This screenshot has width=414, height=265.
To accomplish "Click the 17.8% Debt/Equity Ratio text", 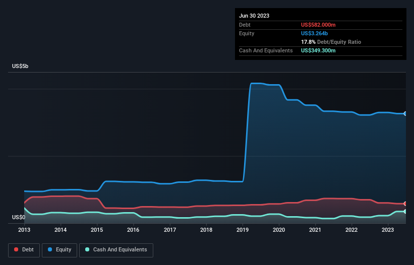I will click(331, 42).
